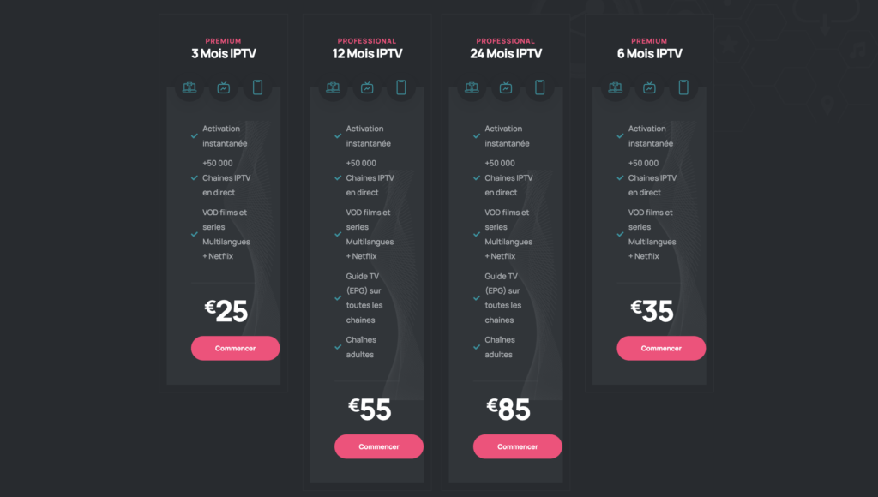Click the laptop icon on 6 Mois card

pyautogui.click(x=615, y=87)
